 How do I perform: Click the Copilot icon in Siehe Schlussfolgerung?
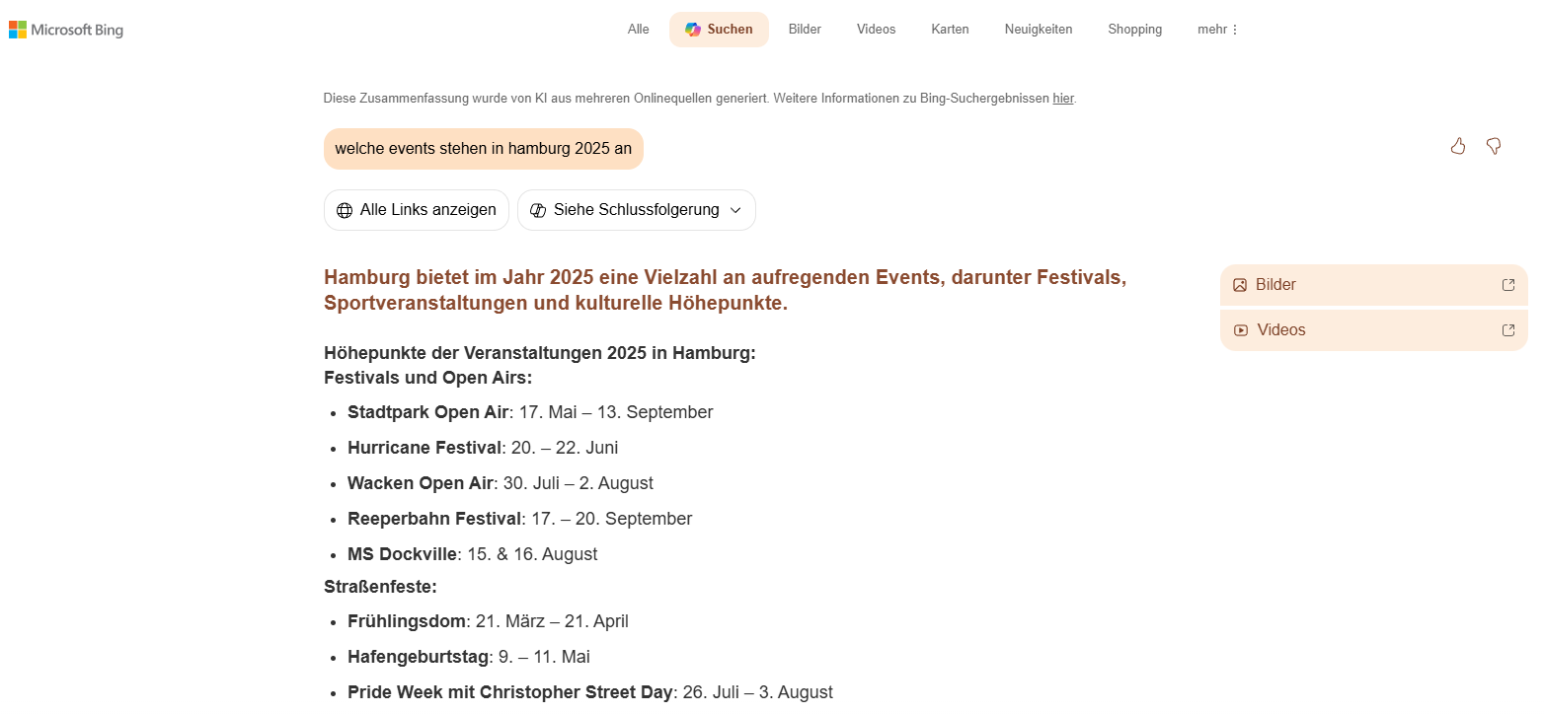(538, 210)
